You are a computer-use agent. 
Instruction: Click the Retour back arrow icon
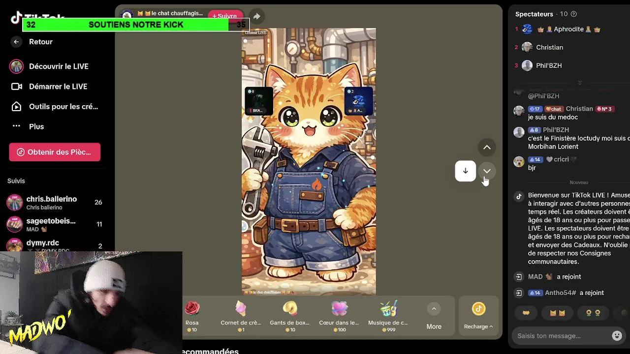tap(16, 42)
